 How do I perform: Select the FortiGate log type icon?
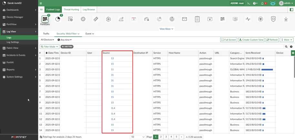pos(45,19)
